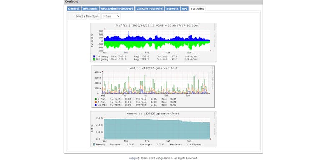The image size is (334, 160).
Task: Click the 'Select a Time Span:' label
Action: pos(87,16)
